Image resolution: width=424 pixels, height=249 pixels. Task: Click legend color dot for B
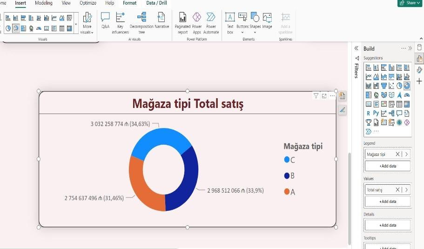(x=287, y=176)
